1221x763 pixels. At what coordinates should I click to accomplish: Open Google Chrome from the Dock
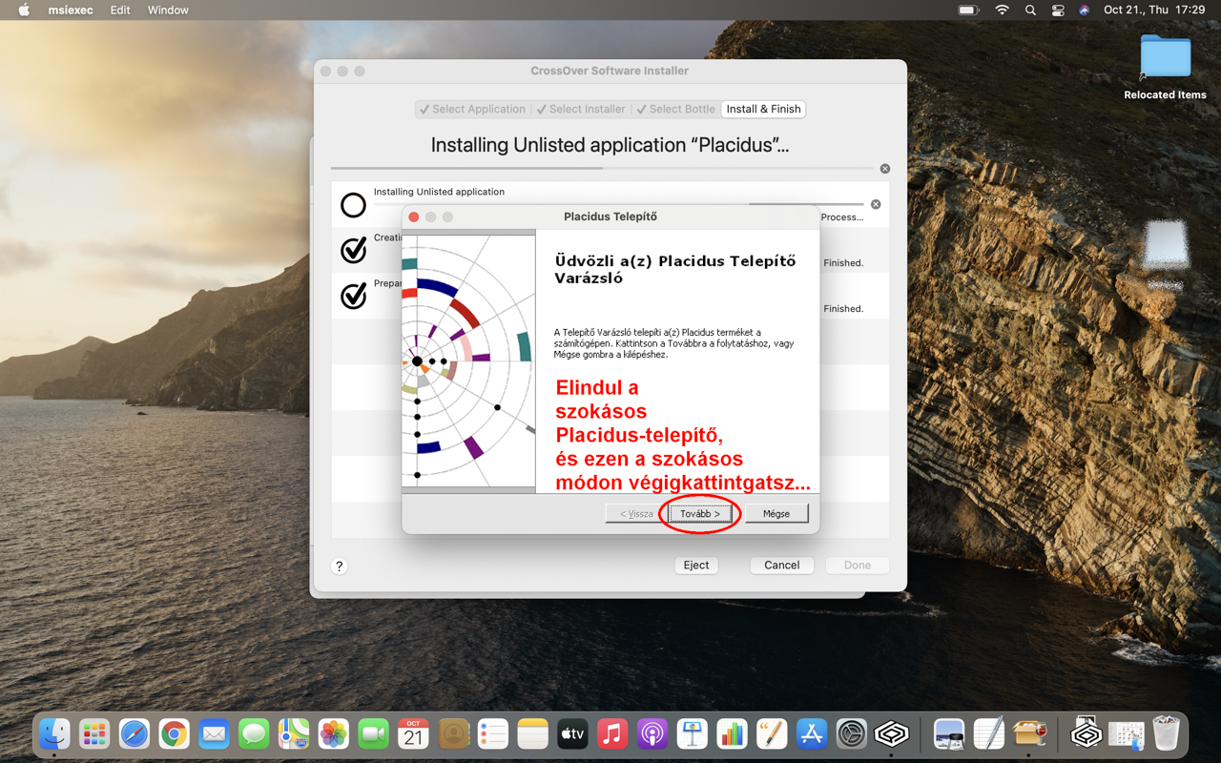tap(174, 733)
